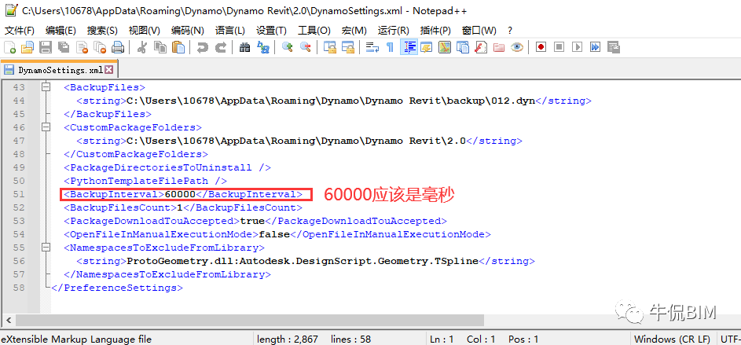Click the Print toolbar icon
The height and width of the screenshot is (345, 741).
(x=118, y=47)
